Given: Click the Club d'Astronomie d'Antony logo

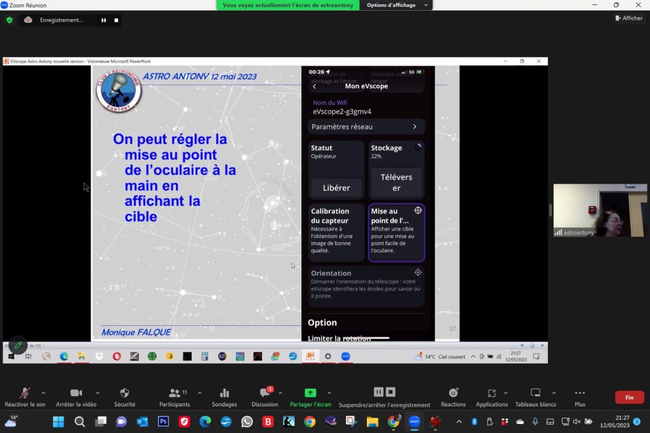Looking at the screenshot, I should click(x=119, y=91).
